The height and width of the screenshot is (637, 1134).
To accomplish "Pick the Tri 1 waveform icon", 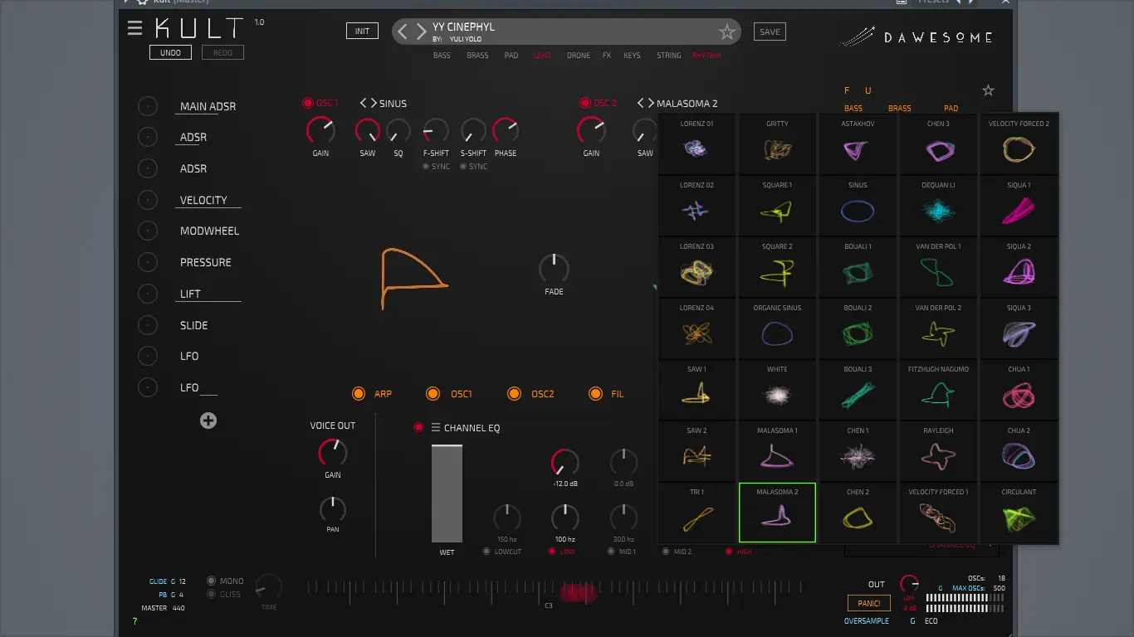I will click(697, 518).
